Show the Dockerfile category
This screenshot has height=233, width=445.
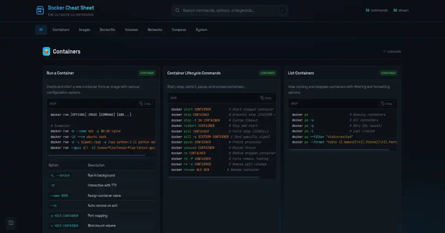(x=108, y=30)
